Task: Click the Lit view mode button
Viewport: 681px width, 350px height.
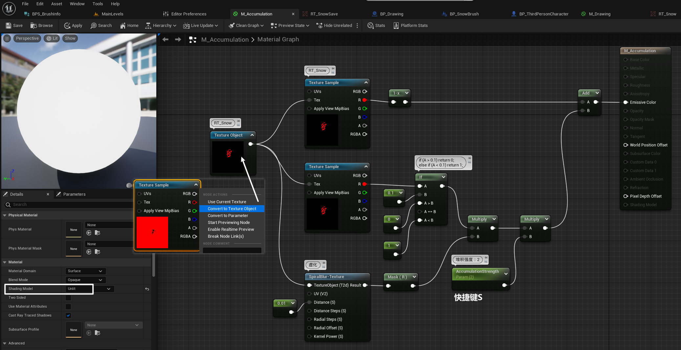Action: (x=52, y=38)
